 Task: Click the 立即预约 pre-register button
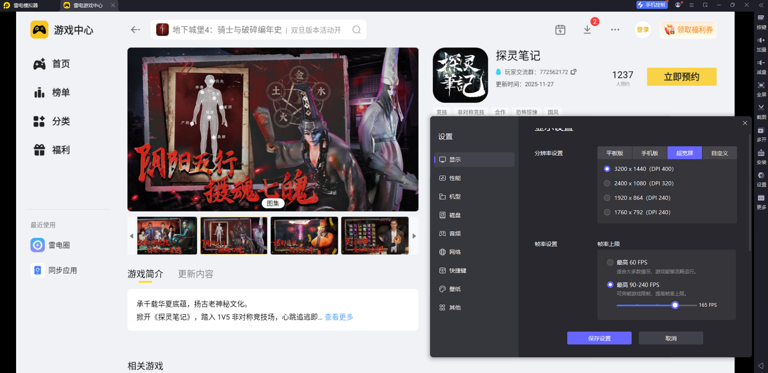point(682,77)
